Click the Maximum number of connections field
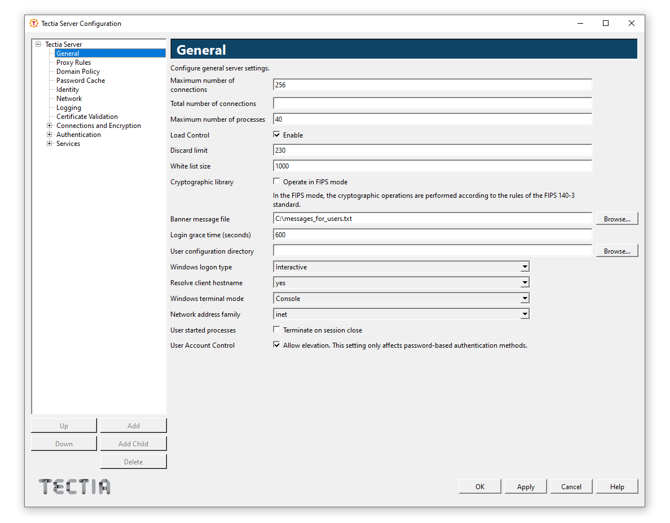Viewport: 670px width, 523px height. point(433,85)
